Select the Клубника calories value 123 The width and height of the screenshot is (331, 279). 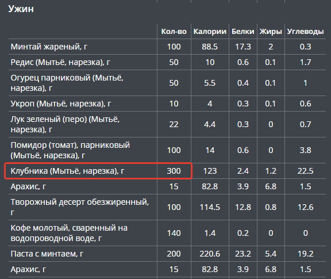(210, 171)
